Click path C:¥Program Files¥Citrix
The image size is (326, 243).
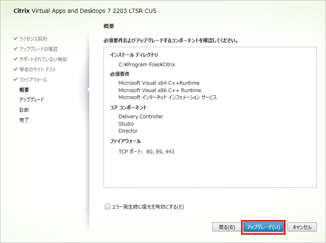(147, 64)
